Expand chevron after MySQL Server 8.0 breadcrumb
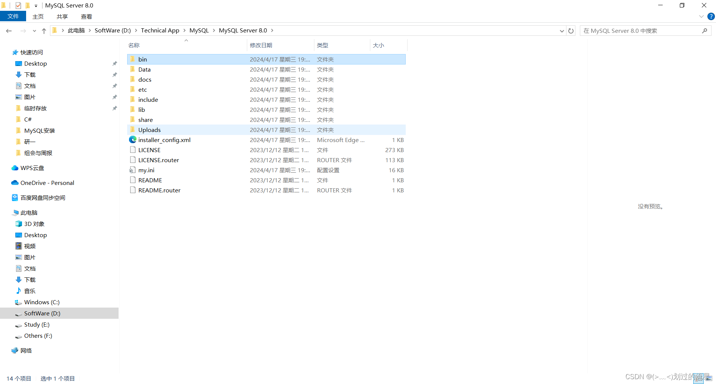The image size is (716, 384). (272, 31)
